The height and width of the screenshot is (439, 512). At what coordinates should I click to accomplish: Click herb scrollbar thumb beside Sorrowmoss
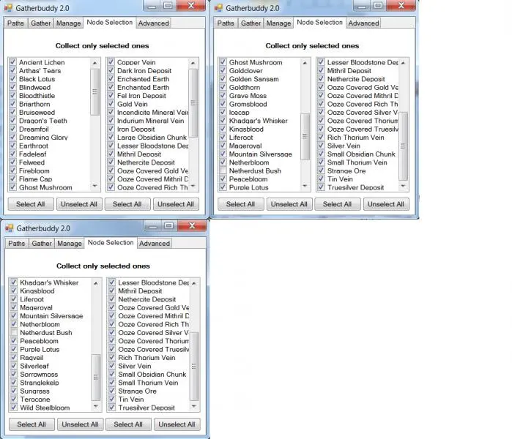pos(96,378)
